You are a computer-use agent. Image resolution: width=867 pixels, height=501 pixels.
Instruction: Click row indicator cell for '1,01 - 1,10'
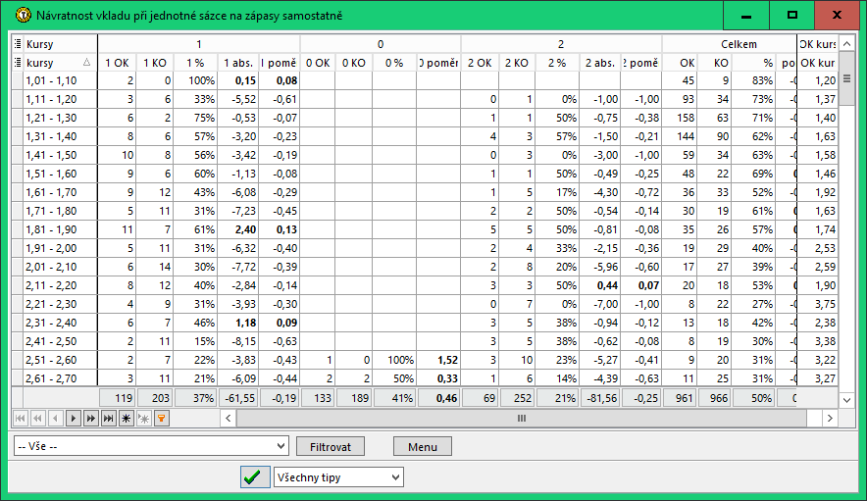pos(18,80)
